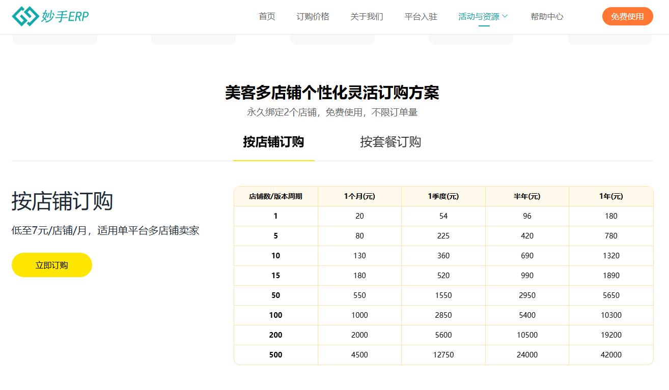Click the 店铺数/版本周期 header cell
This screenshot has height=390, width=669.
tap(275, 196)
